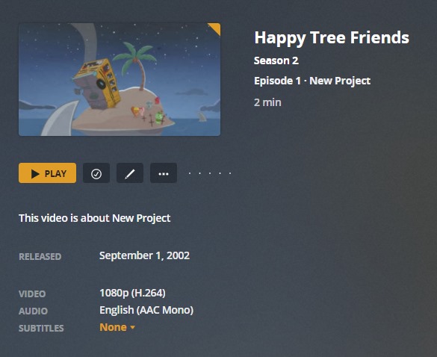Set rating to the third dot
Image resolution: width=437 pixels, height=357 pixels.
210,173
